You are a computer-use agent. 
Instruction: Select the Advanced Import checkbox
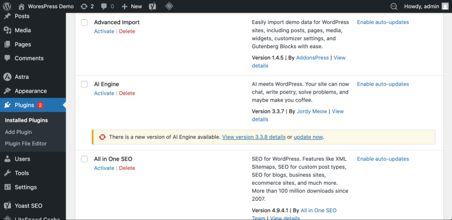[84, 22]
